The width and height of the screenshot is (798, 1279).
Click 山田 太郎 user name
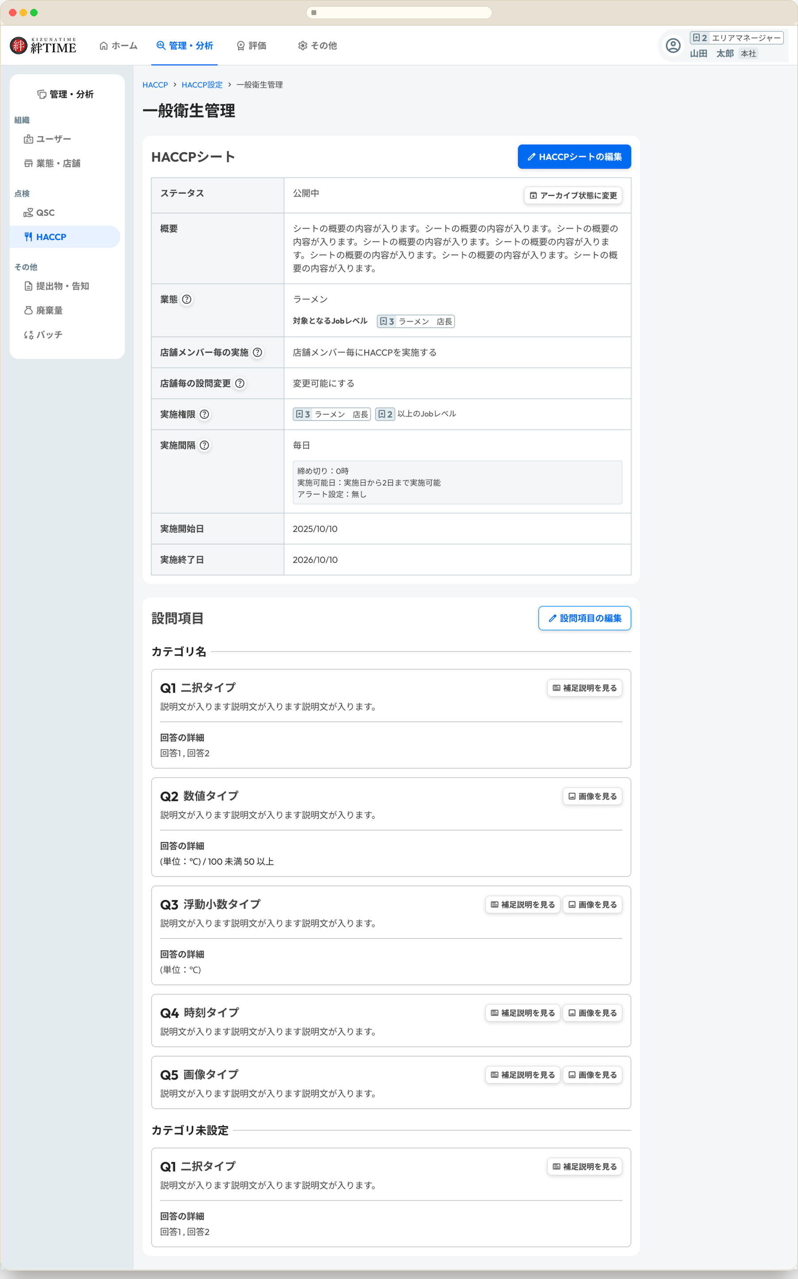711,54
